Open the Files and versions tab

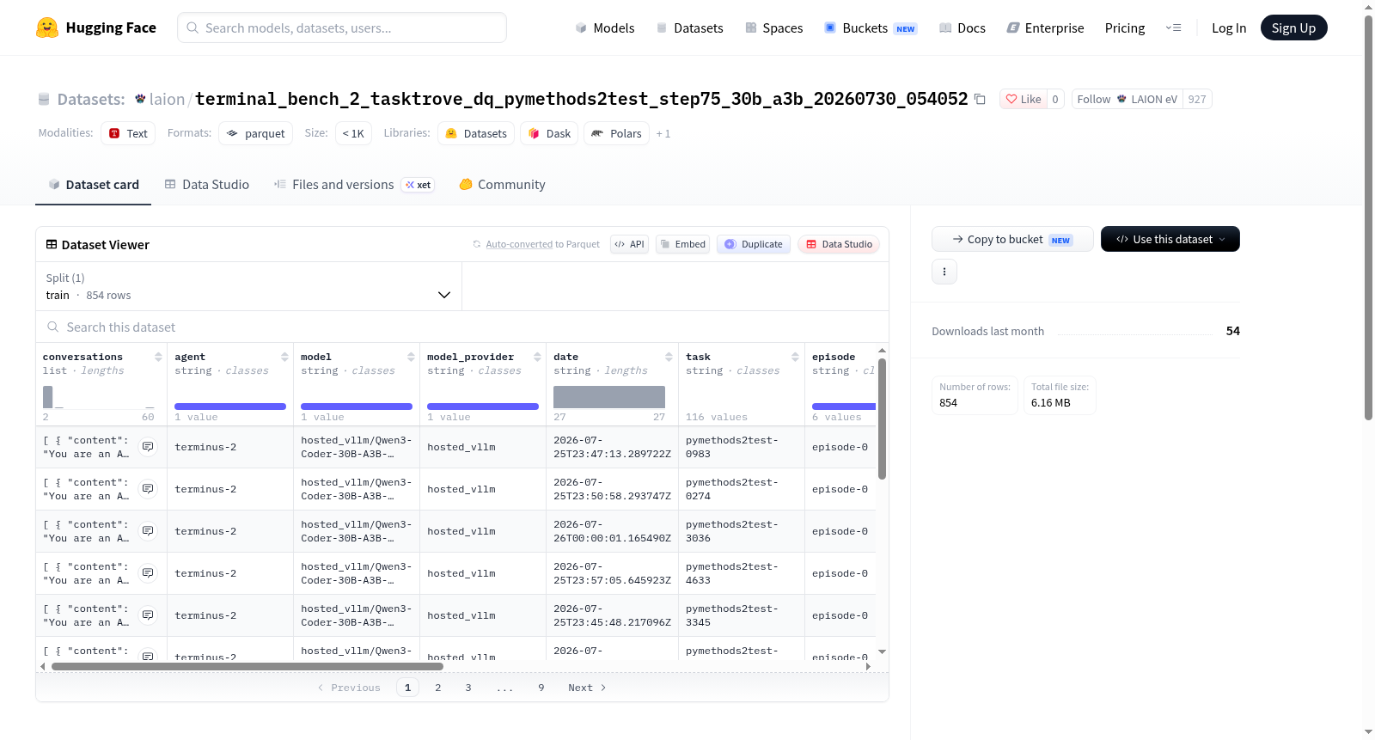point(353,185)
